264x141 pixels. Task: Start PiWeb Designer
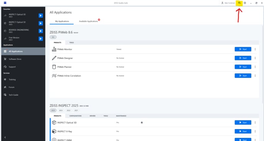coord(243,58)
